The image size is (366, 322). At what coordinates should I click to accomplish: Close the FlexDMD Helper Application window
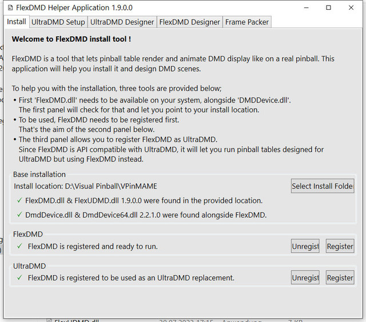point(351,7)
